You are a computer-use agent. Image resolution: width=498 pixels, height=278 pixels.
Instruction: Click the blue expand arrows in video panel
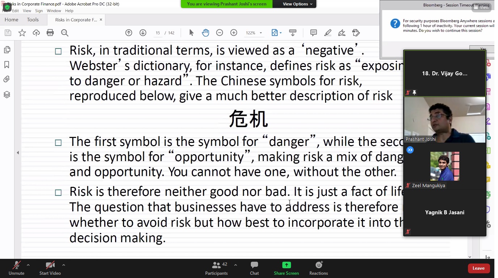click(410, 150)
